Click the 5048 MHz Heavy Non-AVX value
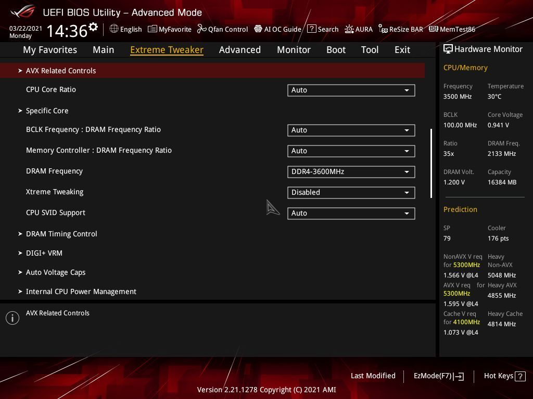The image size is (533, 399). (502, 275)
